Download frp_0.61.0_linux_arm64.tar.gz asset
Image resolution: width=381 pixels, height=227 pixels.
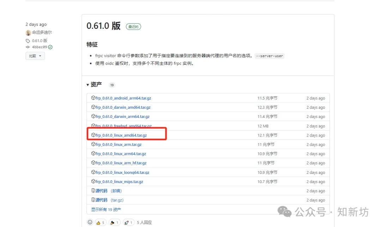coord(121,153)
